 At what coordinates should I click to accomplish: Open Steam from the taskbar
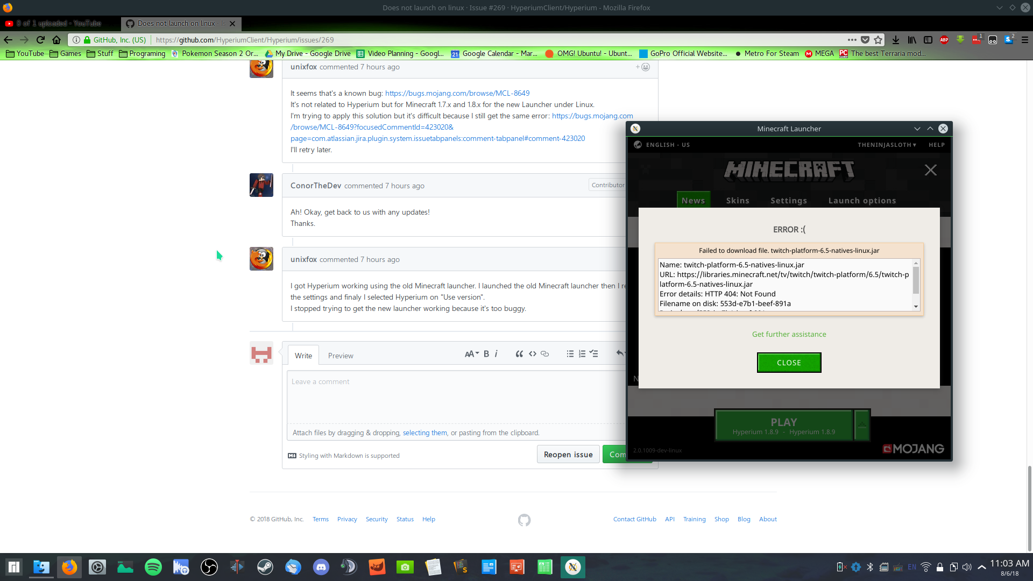[x=265, y=566]
